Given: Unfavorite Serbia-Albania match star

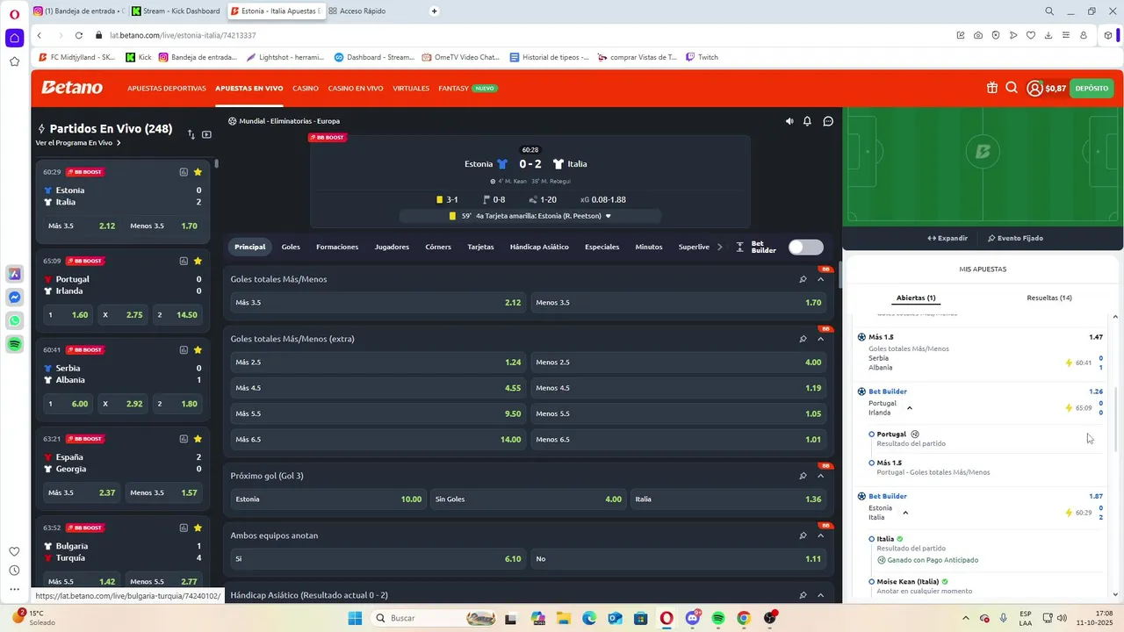Looking at the screenshot, I should point(198,349).
